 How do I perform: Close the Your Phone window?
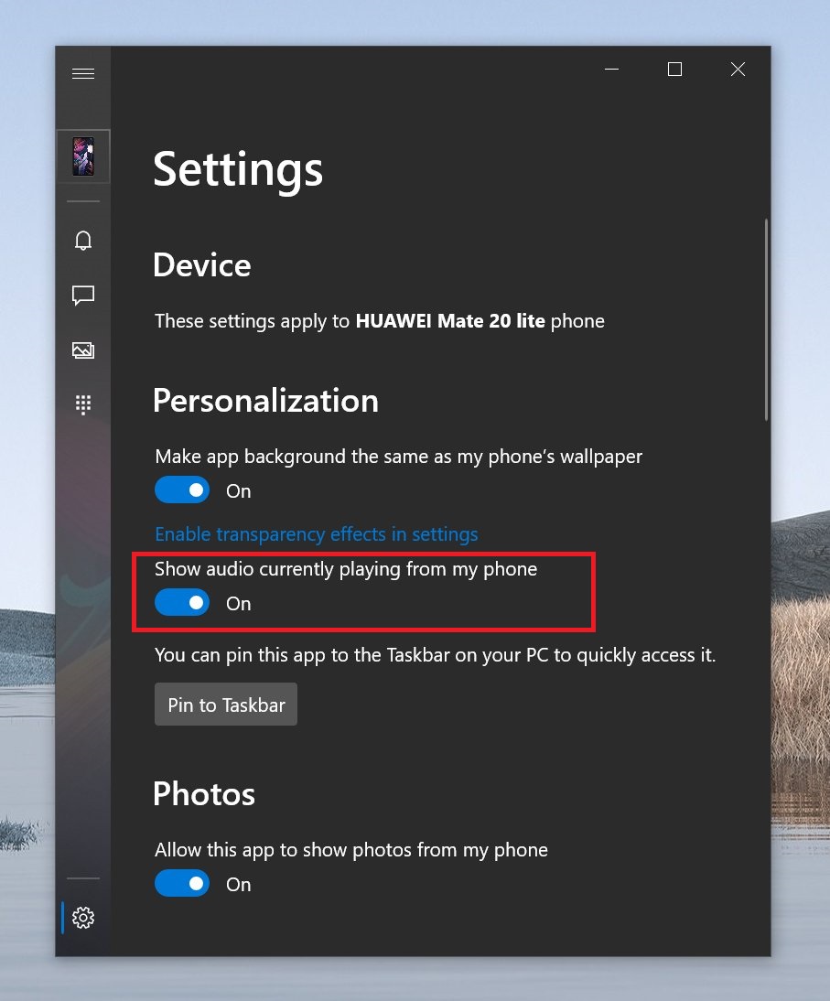738,70
